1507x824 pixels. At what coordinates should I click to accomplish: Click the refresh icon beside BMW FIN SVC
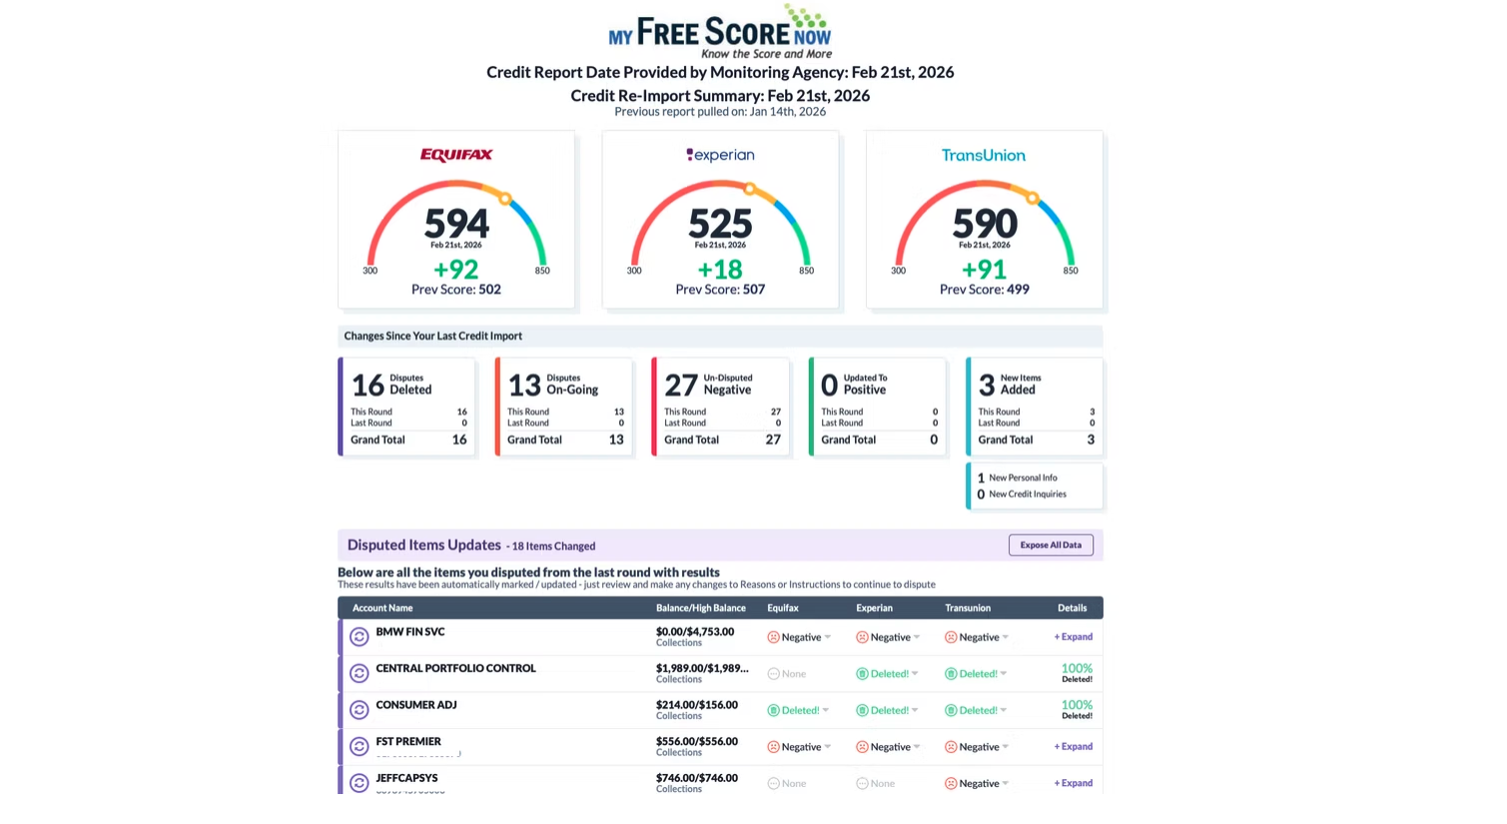[x=360, y=636]
